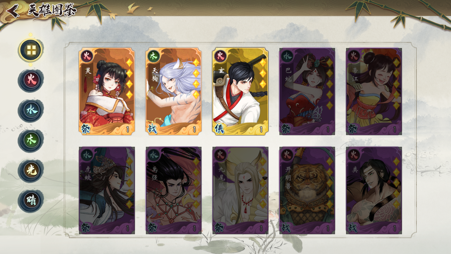Filter heroes by water element 水
This screenshot has width=451, height=254.
pyautogui.click(x=31, y=111)
